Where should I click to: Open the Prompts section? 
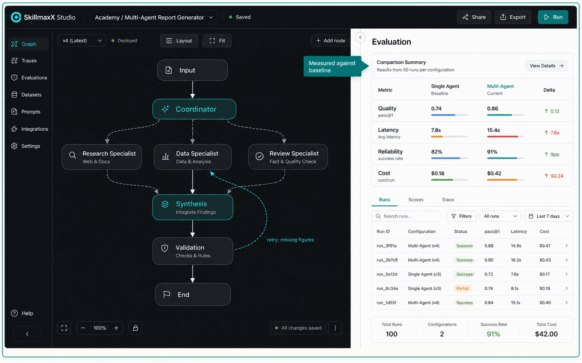(25, 112)
